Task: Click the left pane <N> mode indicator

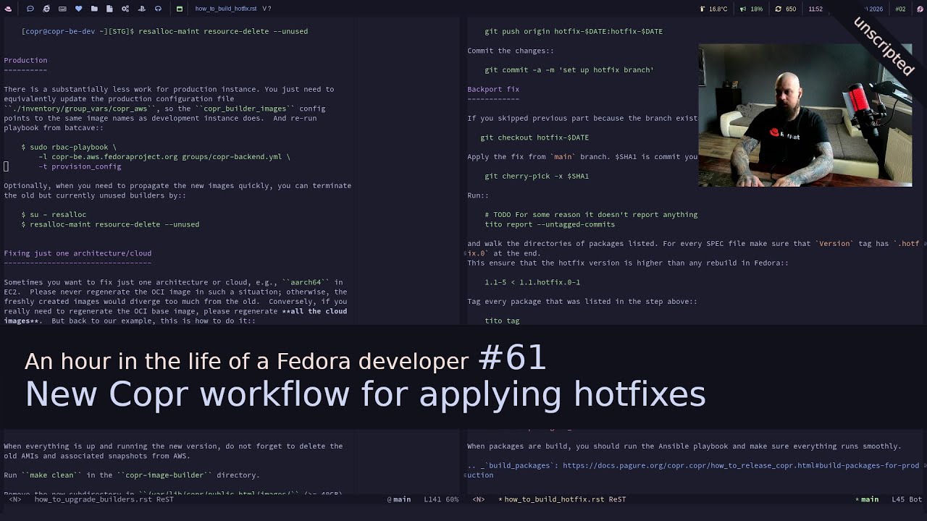Action: pyautogui.click(x=14, y=499)
